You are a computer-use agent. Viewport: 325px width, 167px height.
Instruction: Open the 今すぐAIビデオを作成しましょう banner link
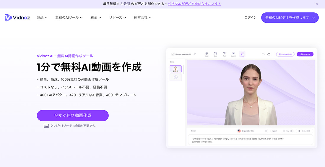click(194, 4)
